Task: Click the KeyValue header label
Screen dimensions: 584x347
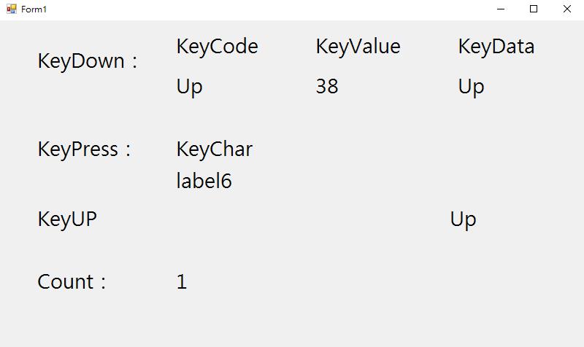Action: (358, 47)
